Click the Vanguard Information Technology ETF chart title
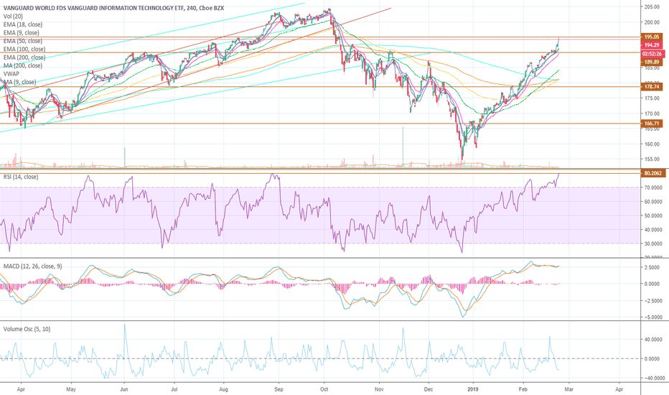 pos(113,8)
